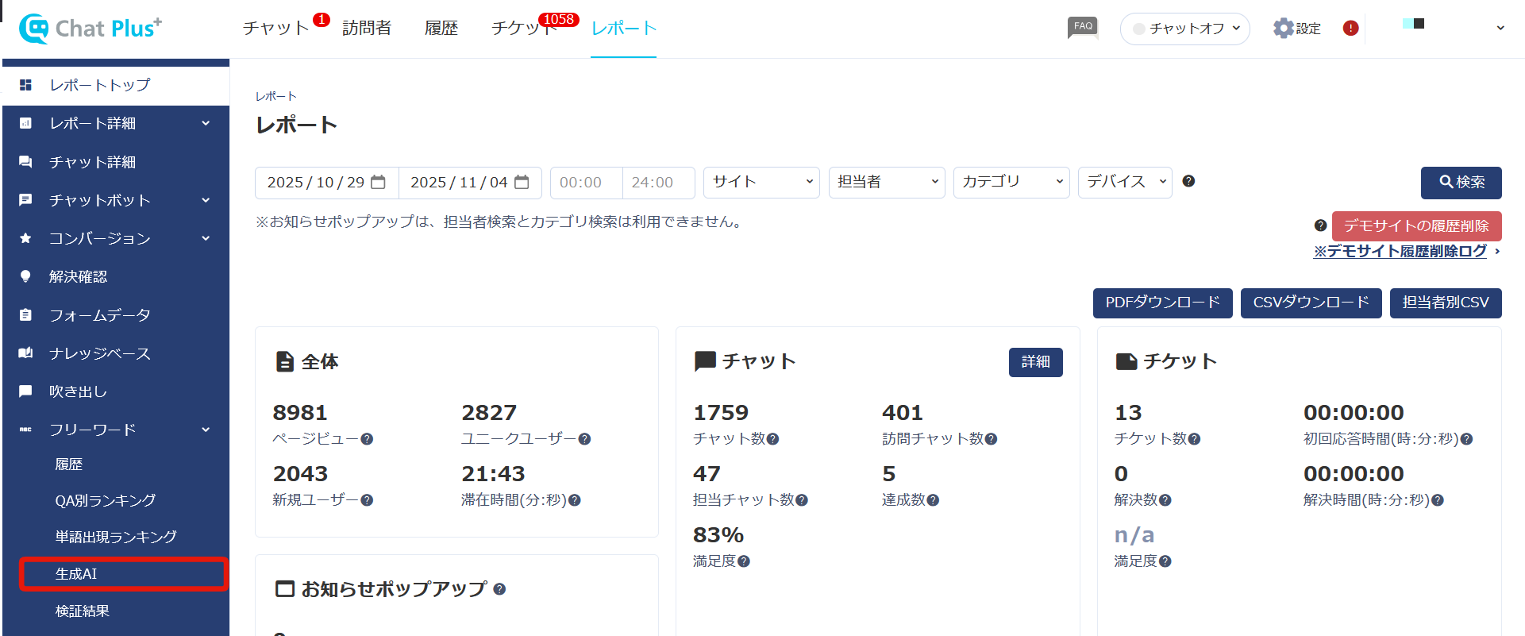Click the help icon beside お知らせポップアップ

(x=499, y=589)
